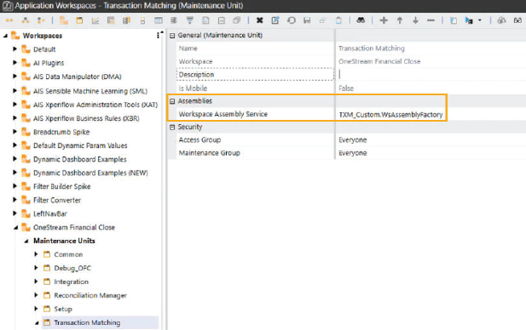Open the dropdown arrow beside the cursor icon
The image size is (526, 330).
point(480,20)
